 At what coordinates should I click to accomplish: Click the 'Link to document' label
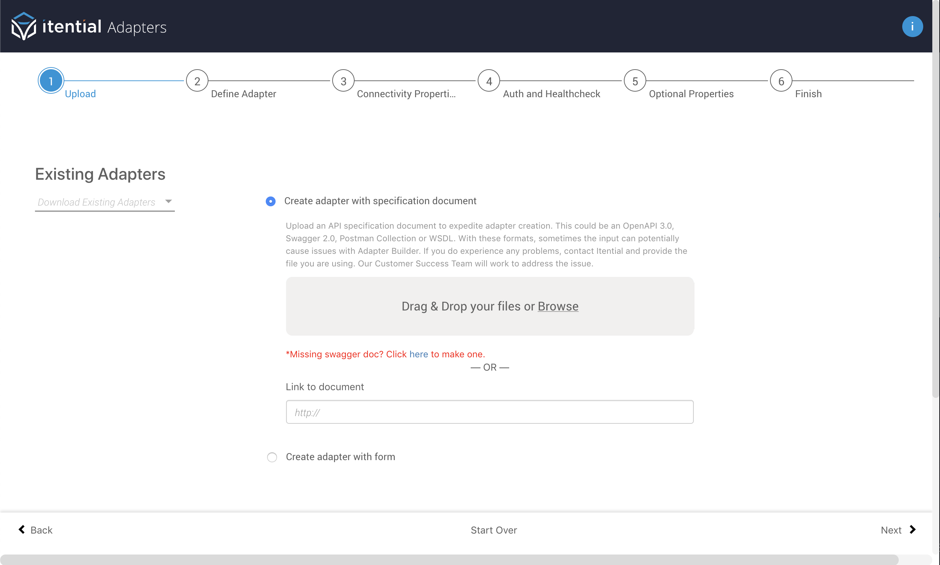(x=325, y=387)
